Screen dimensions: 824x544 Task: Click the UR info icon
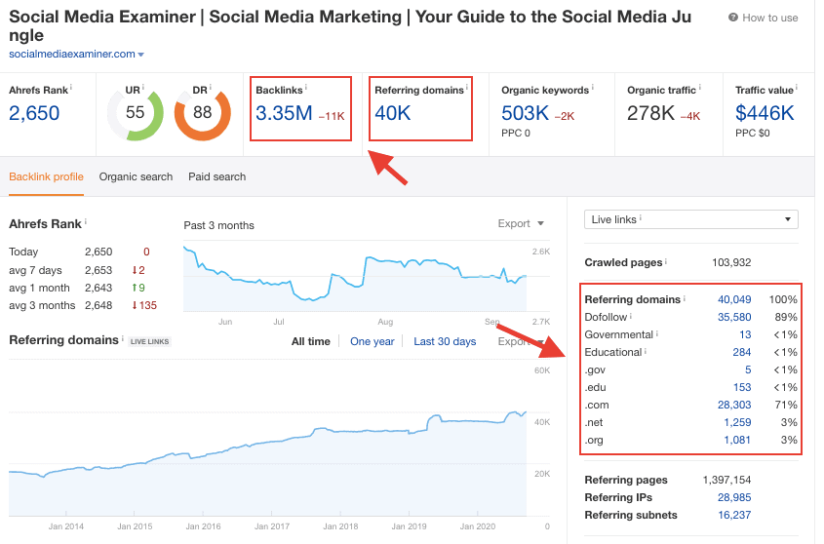pos(144,88)
